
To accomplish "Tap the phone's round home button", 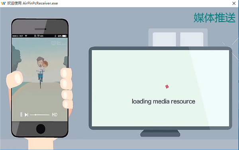I will (x=41, y=129).
